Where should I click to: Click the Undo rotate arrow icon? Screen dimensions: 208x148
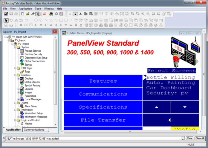click(11, 20)
